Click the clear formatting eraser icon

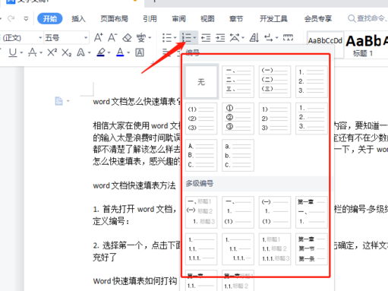point(127,38)
